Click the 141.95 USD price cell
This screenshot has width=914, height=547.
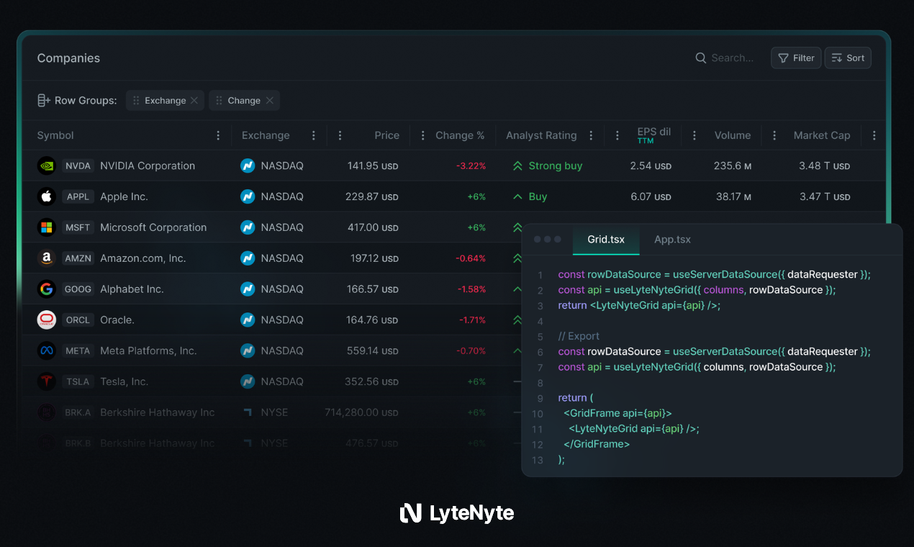[x=373, y=166]
